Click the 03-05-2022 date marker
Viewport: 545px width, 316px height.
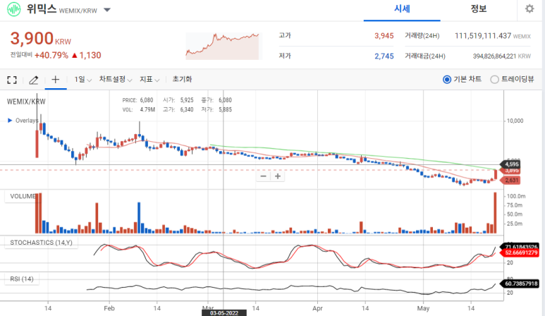pyautogui.click(x=224, y=313)
